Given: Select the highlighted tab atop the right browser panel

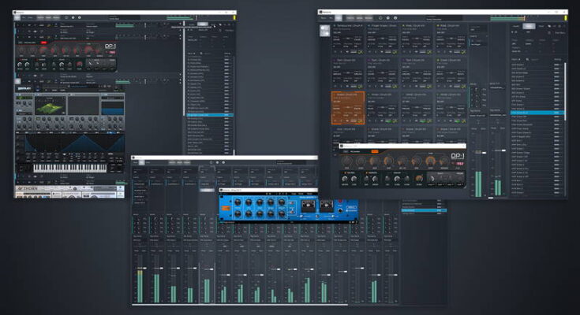Looking at the screenshot, I should 529,26.
